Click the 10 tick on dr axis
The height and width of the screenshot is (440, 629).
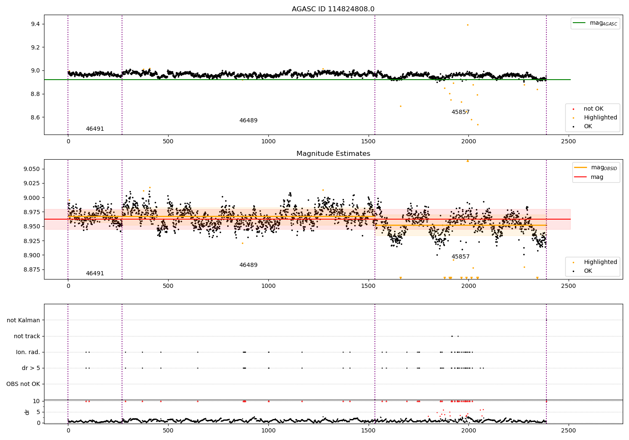tap(36, 401)
